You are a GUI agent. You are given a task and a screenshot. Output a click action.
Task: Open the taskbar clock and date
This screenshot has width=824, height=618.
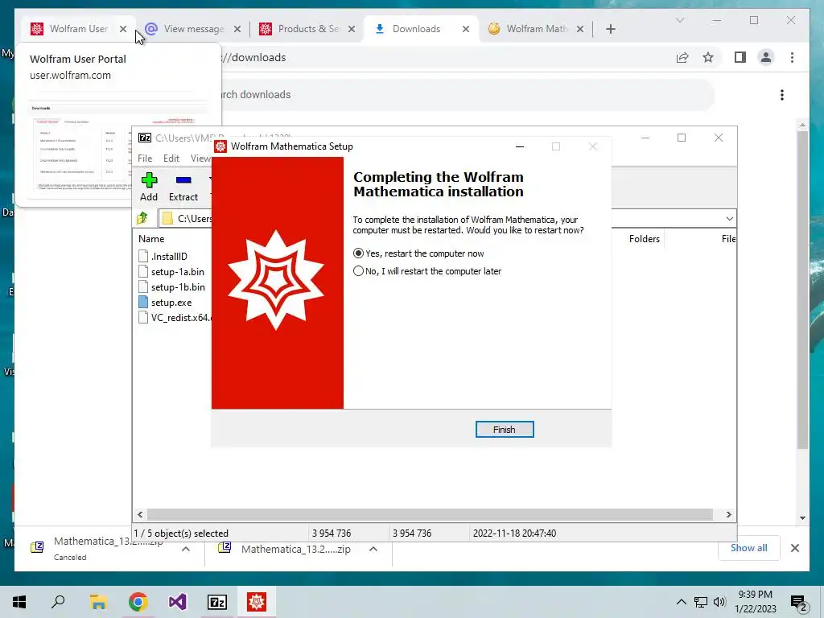coord(756,602)
